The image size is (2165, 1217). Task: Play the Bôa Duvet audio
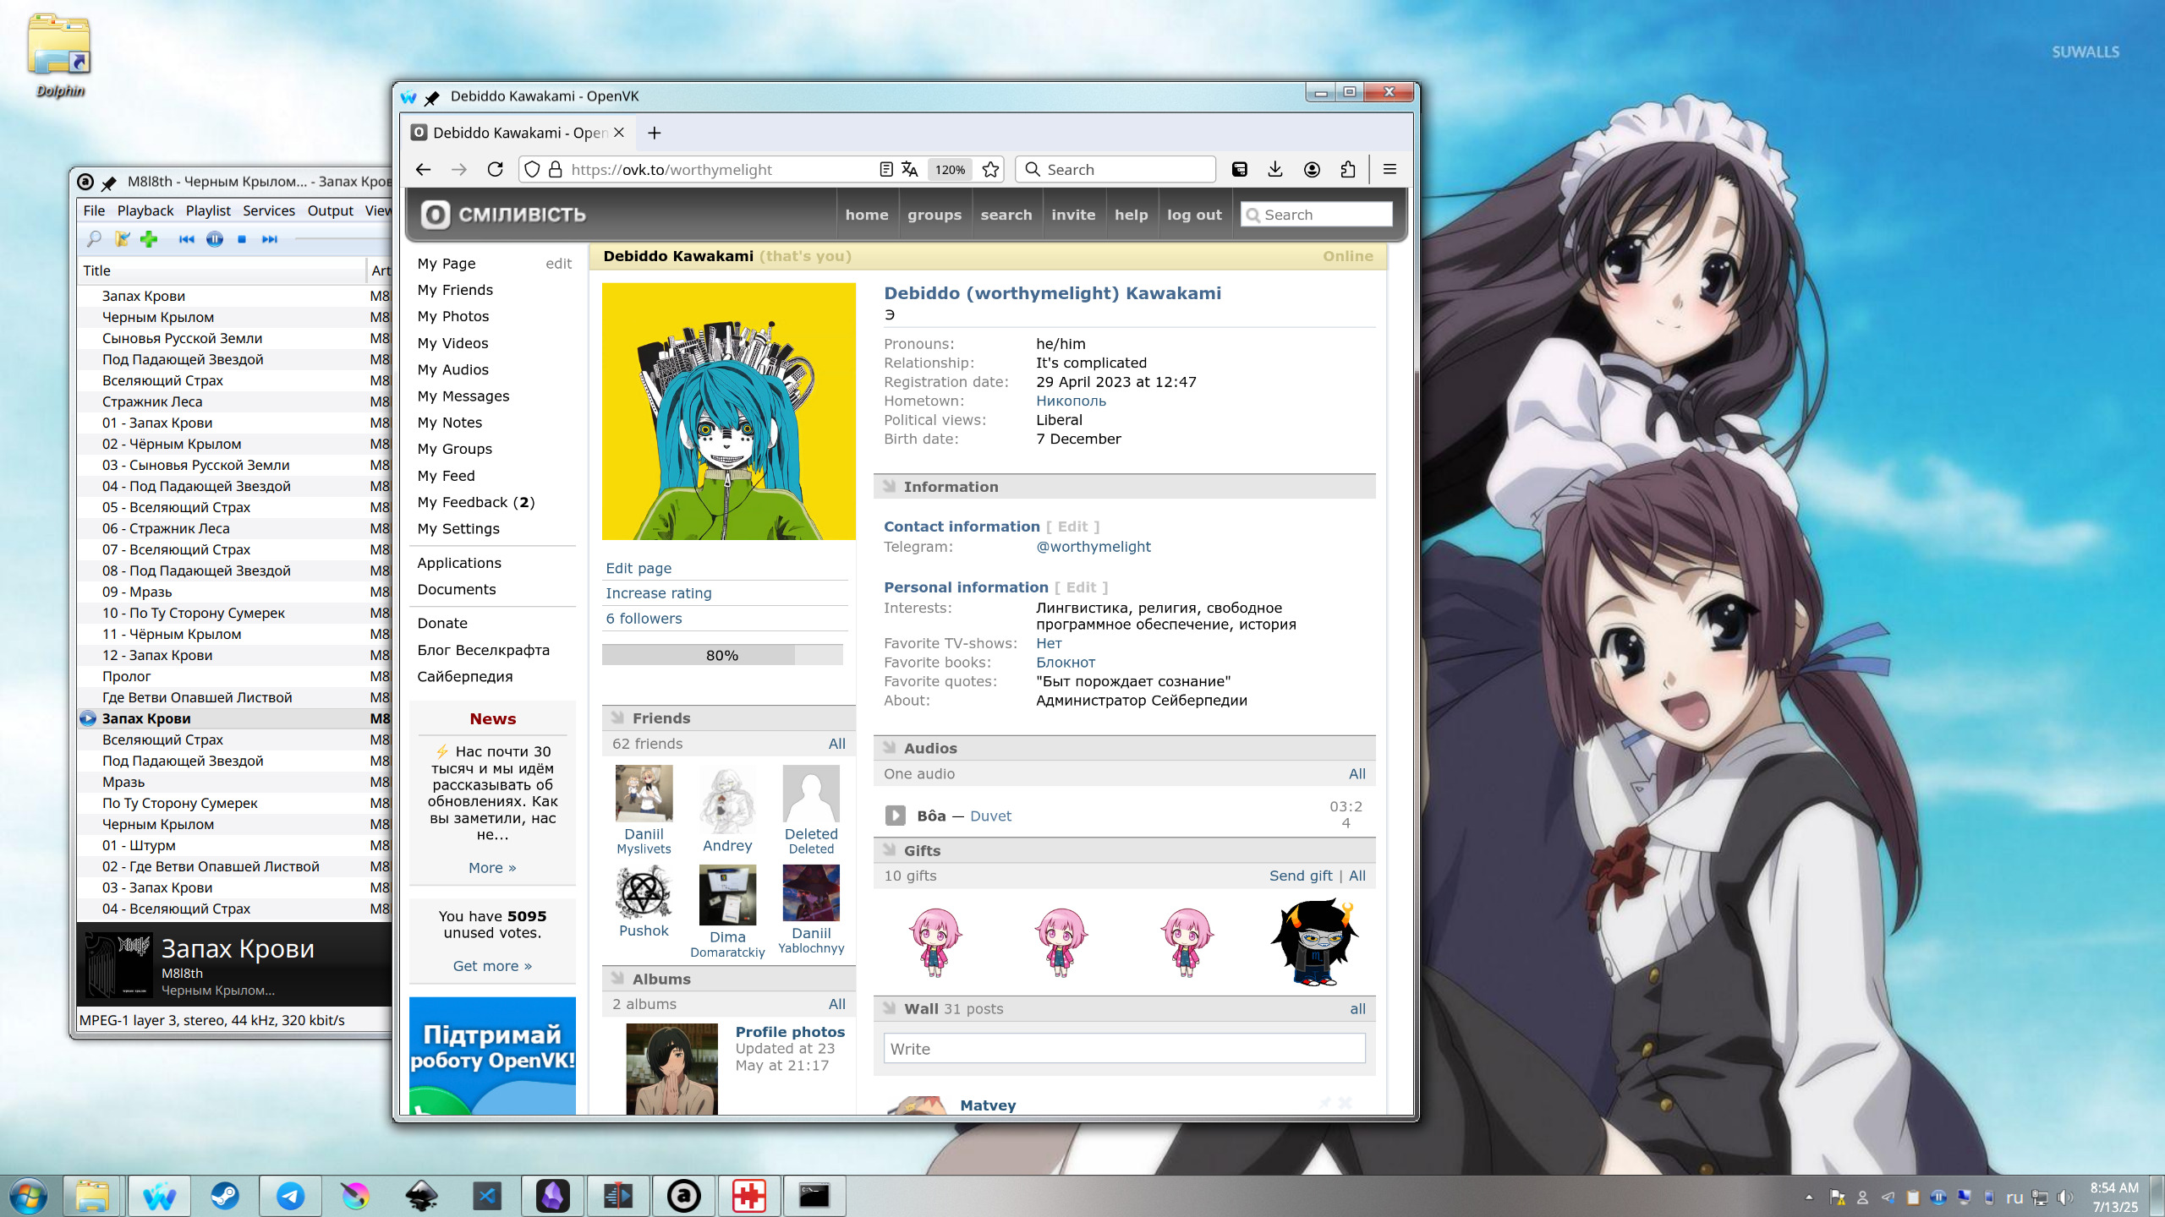tap(895, 816)
